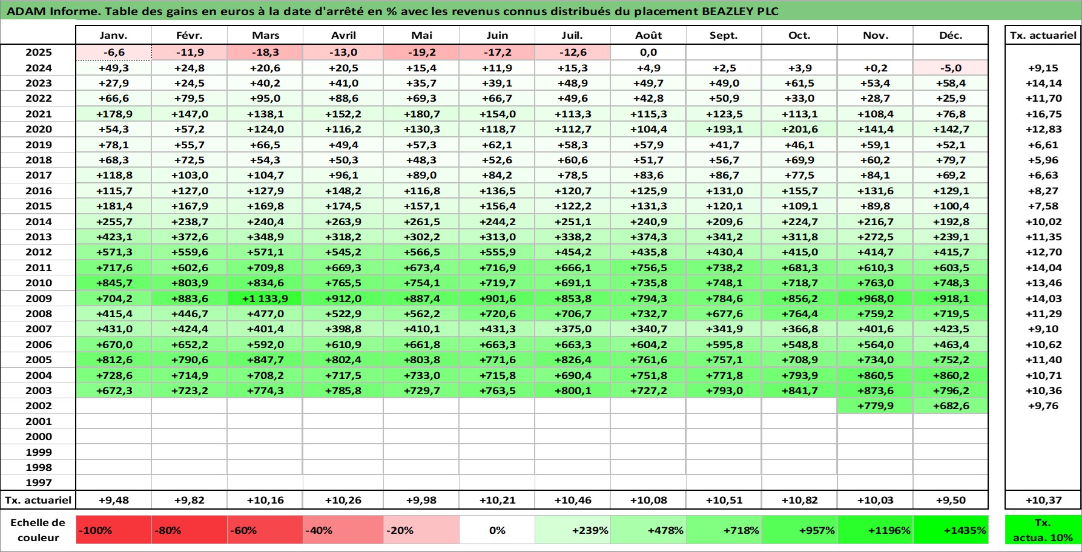Image resolution: width=1082 pixels, height=552 pixels.
Task: Click bottom Tx. actuariel row label
Action: (38, 500)
